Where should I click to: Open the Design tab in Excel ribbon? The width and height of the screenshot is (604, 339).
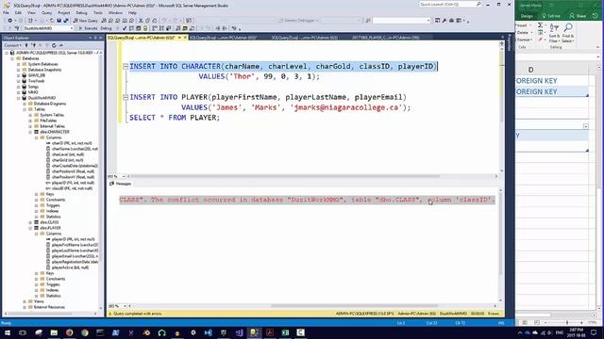[x=527, y=16]
